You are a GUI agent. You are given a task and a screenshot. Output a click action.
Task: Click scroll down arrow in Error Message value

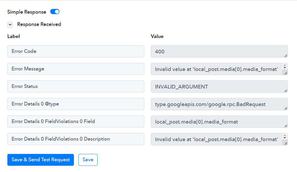pos(285,68)
